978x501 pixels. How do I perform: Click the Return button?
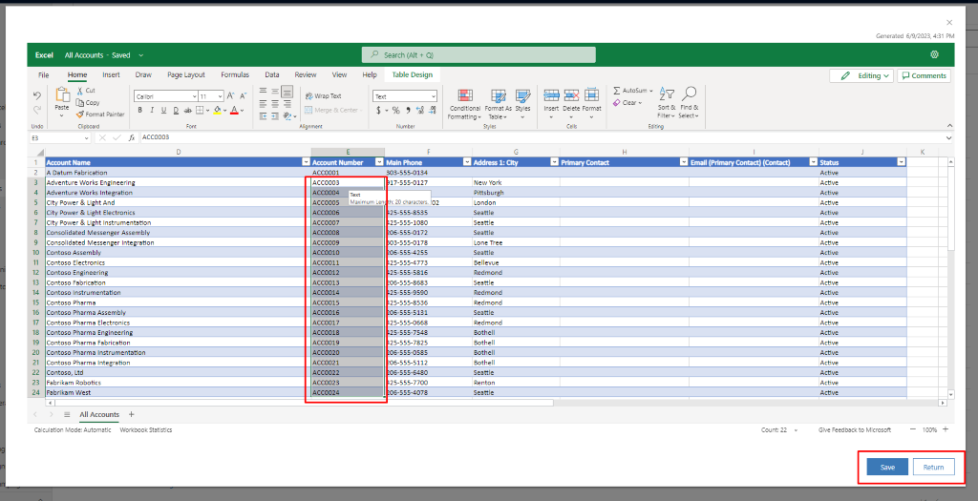pyautogui.click(x=933, y=467)
